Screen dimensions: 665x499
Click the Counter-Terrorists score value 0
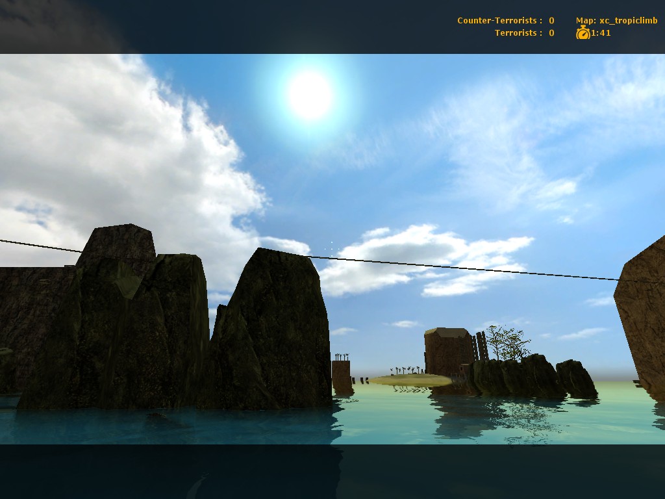[x=551, y=21]
